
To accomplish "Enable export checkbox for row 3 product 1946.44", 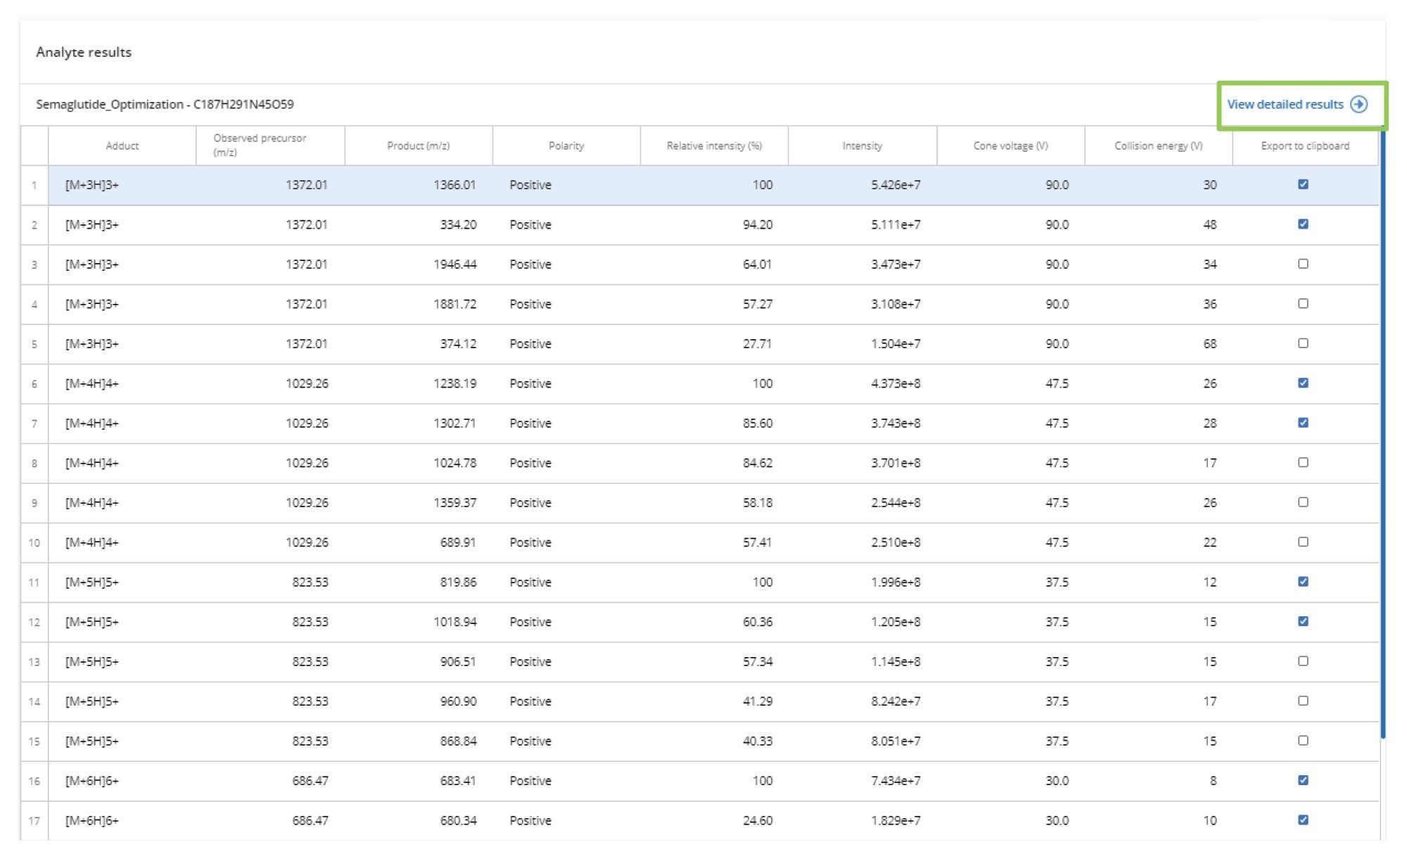I will click(x=1304, y=264).
